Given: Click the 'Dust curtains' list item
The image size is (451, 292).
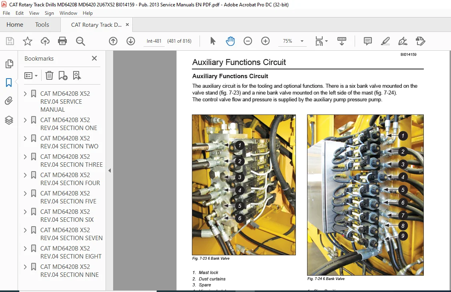Looking at the screenshot, I should [212, 279].
